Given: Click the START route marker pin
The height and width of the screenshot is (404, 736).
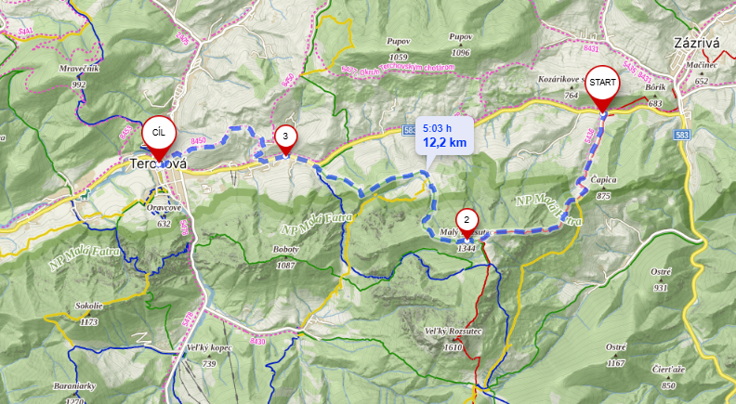Looking at the screenshot, I should click(x=602, y=87).
